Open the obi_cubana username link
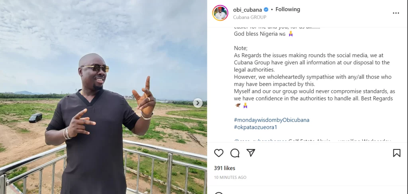The width and height of the screenshot is (408, 194). (x=247, y=10)
